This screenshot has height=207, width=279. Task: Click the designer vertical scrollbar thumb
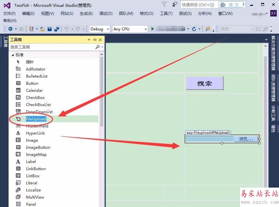click(x=265, y=122)
